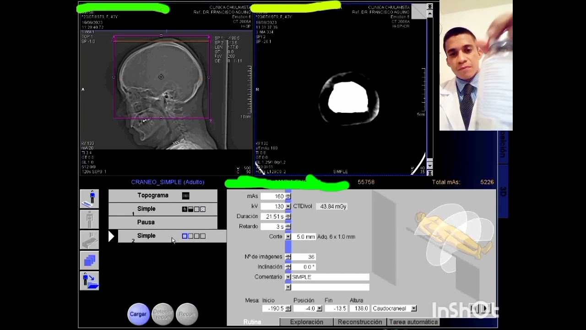The width and height of the screenshot is (586, 330).
Task: Select the Topograma scan entry
Action: point(163,196)
